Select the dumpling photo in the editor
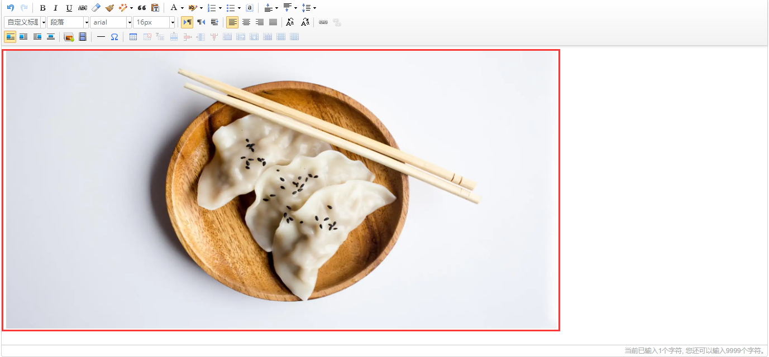This screenshot has width=769, height=357. (x=281, y=190)
